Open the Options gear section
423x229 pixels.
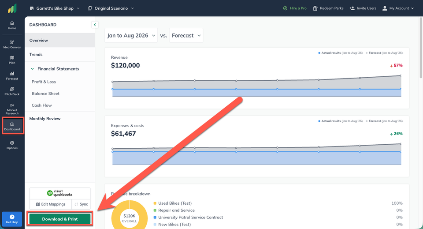tap(12, 145)
